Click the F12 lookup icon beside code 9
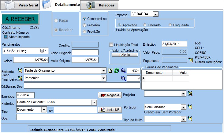 point(123,78)
